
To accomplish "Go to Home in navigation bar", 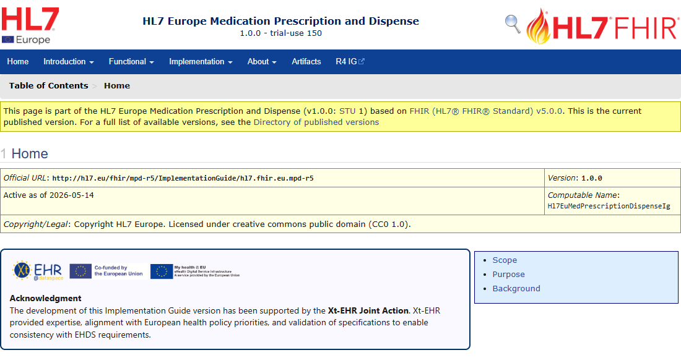I will pos(18,62).
